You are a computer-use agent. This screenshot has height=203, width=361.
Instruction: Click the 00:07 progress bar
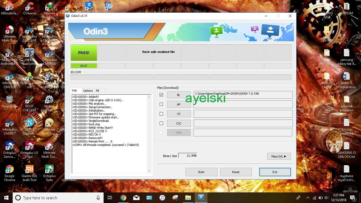click(84, 66)
